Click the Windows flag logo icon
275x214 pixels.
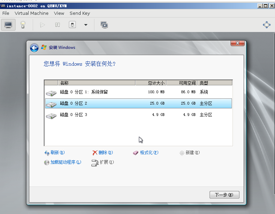tap(44, 47)
